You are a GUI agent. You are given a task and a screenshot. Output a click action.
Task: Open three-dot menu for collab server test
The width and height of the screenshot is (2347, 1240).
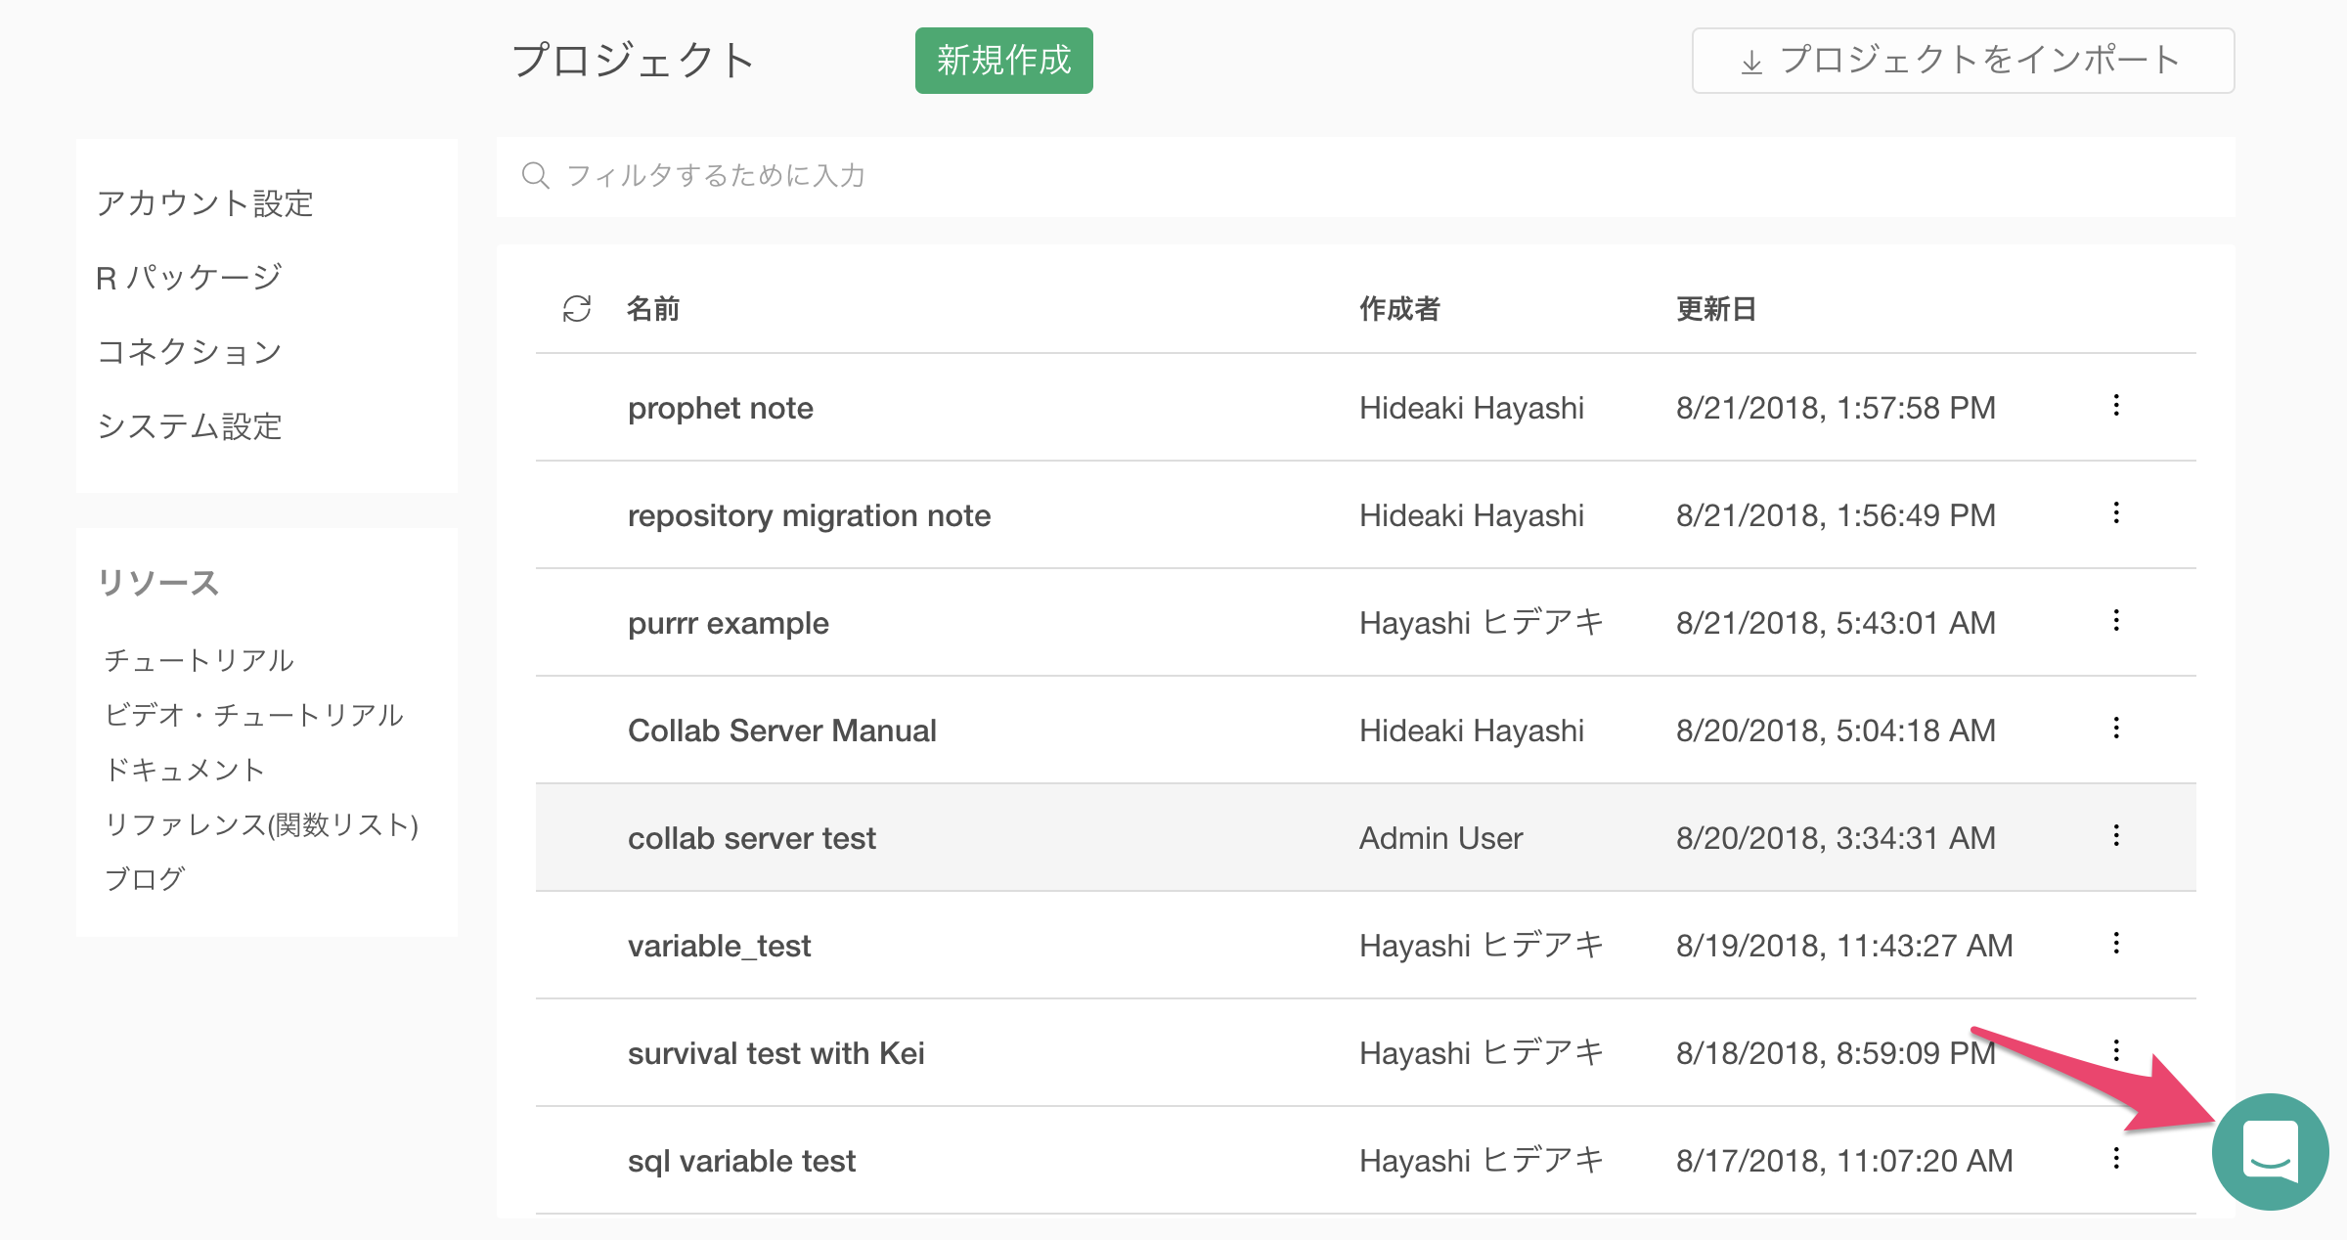pyautogui.click(x=2116, y=836)
